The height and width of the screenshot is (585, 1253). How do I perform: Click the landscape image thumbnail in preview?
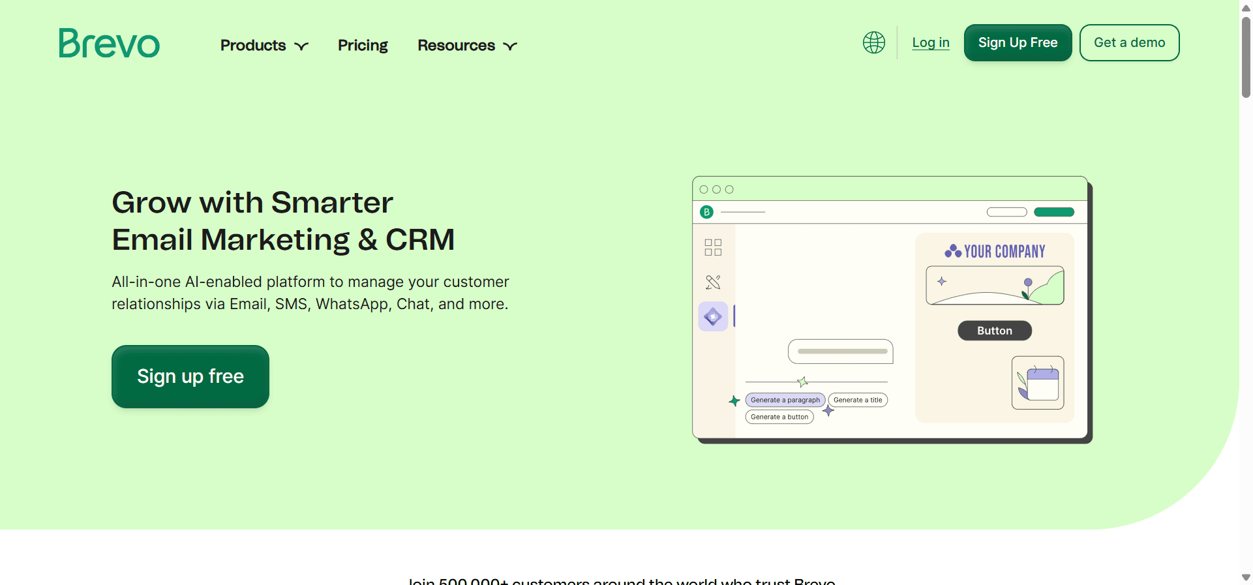pyautogui.click(x=995, y=285)
